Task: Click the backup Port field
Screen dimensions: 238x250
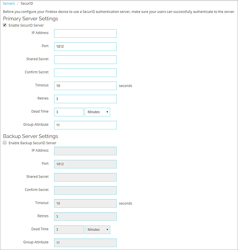Action: click(85, 164)
